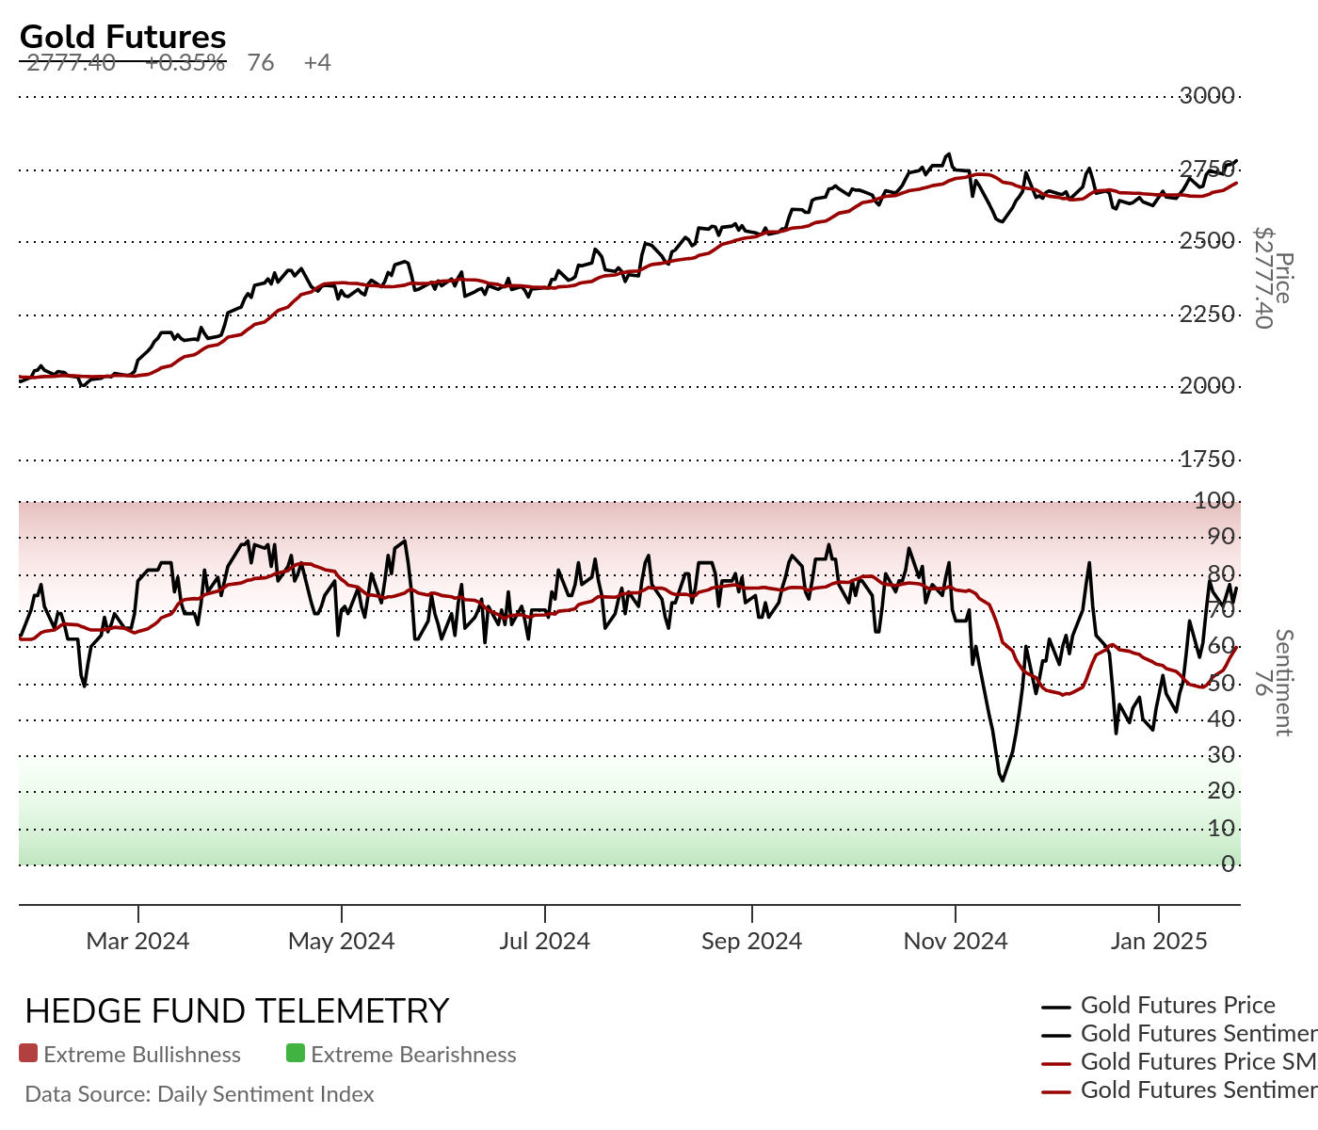Select the Sep 2024 axis tick label
The width and height of the screenshot is (1318, 1130).
[x=752, y=941]
